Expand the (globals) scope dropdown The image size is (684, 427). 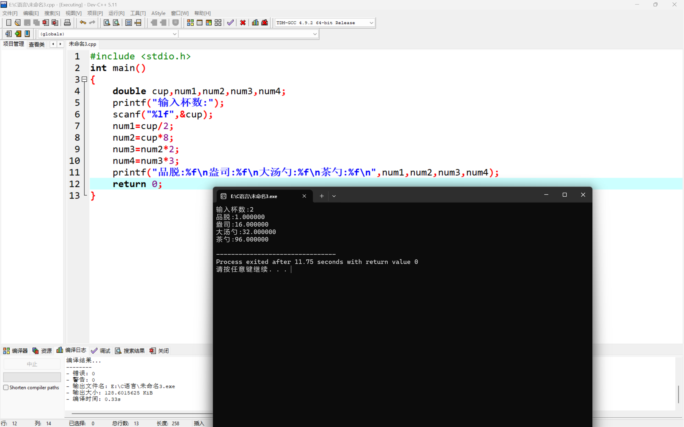point(174,34)
